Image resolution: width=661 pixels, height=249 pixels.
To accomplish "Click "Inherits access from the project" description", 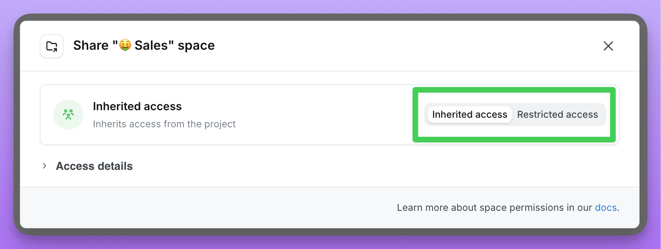I will 164,124.
